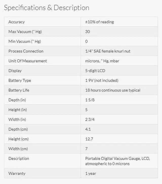The height and width of the screenshot is (184, 162).
Task: Select the Width (cm) label
Action: point(18,149)
